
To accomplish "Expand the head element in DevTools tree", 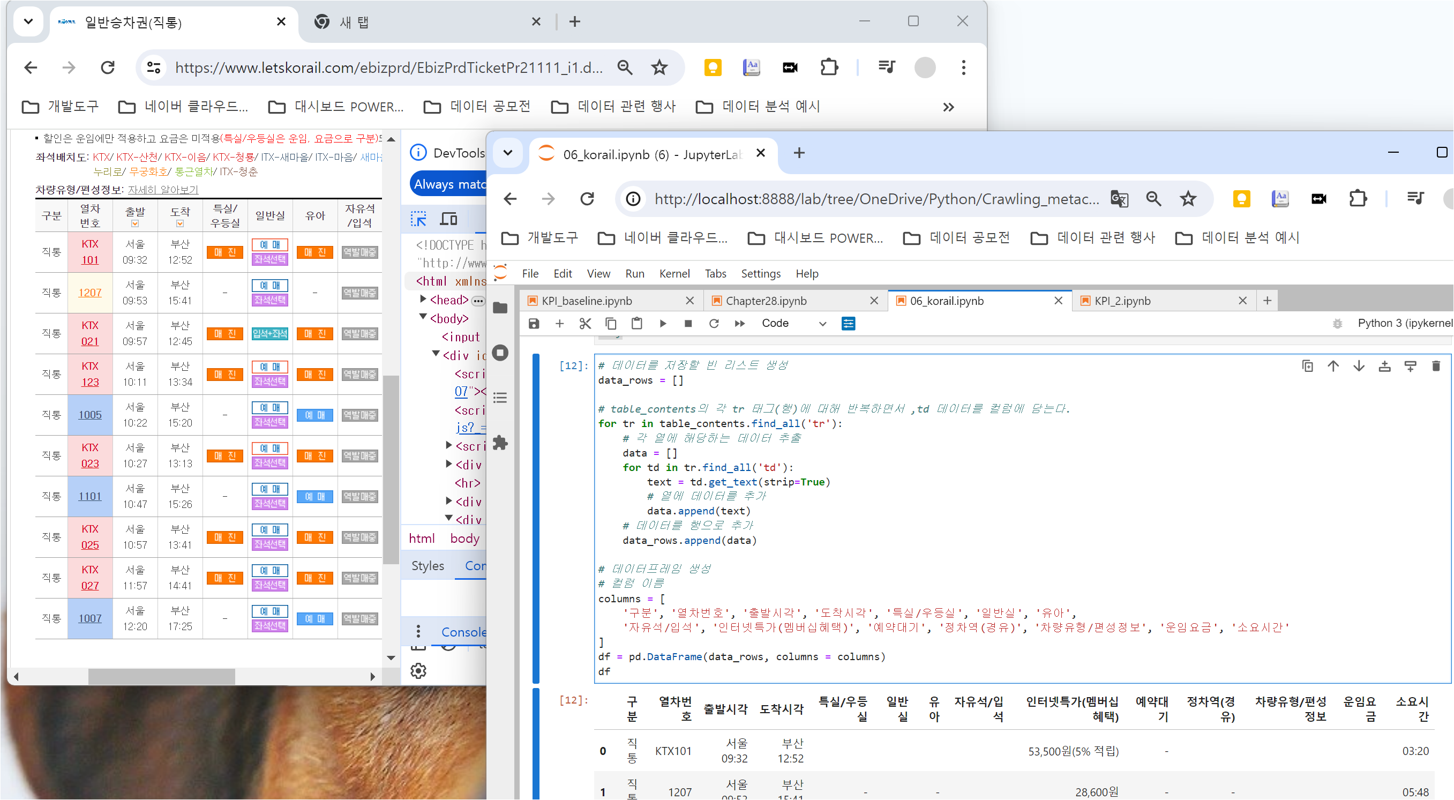I will point(423,300).
